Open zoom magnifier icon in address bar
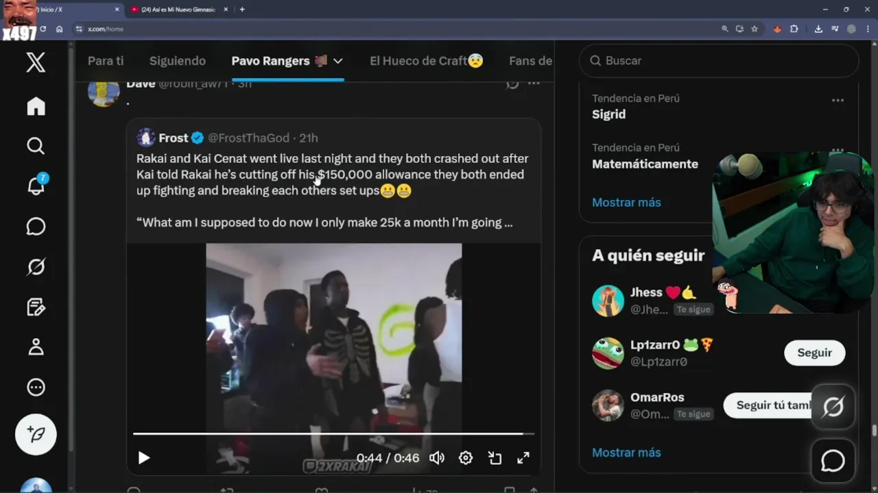 coord(725,29)
